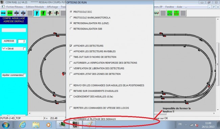Select PROTOCOLE MARKLIN/MOTOROLA radio button

click(71, 18)
